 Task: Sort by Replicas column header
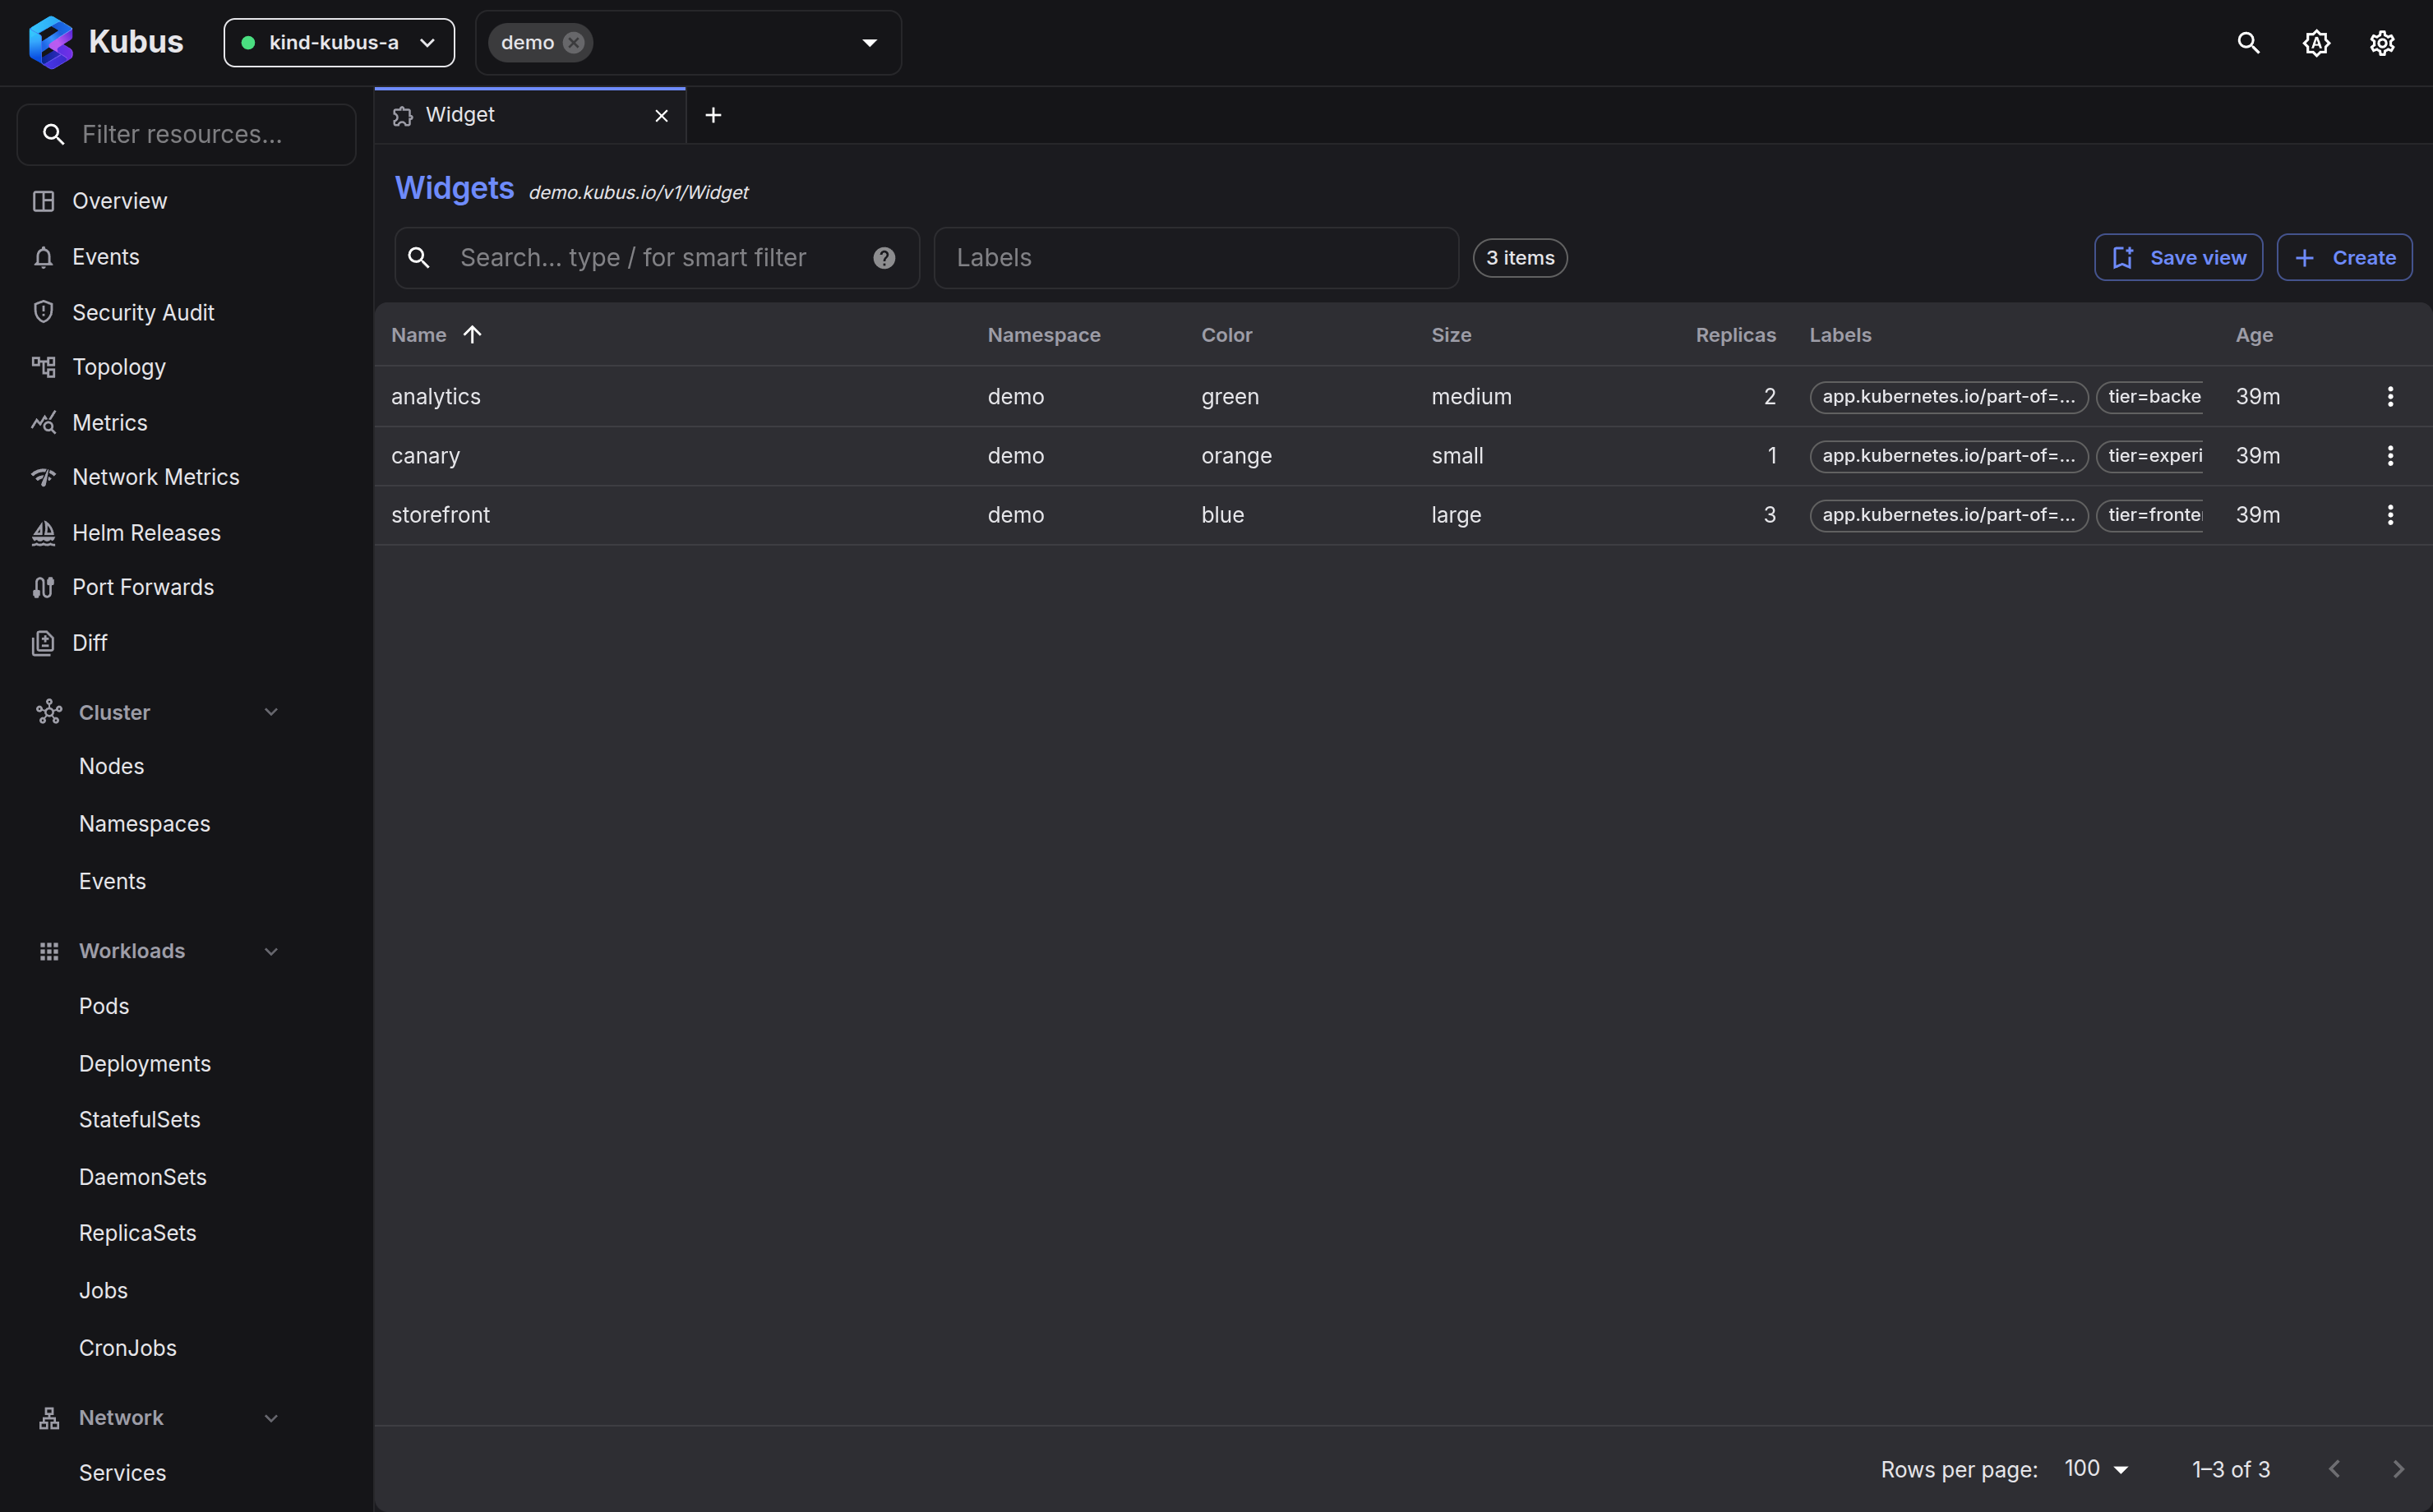coord(1735,335)
